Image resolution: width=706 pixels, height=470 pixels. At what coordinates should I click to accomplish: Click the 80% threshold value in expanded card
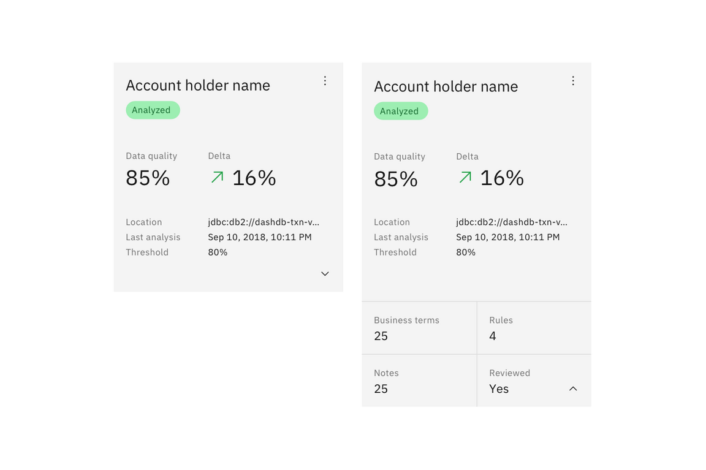coord(466,252)
